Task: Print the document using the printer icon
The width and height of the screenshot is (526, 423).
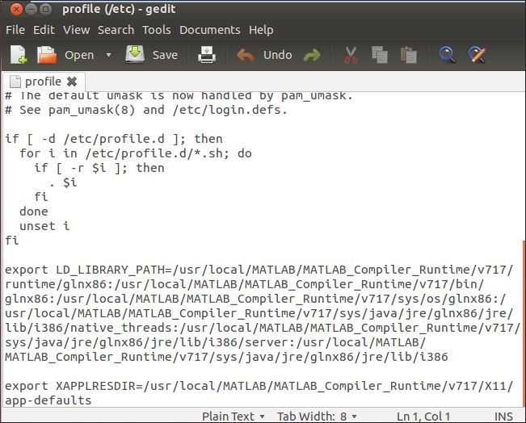Action: (207, 55)
